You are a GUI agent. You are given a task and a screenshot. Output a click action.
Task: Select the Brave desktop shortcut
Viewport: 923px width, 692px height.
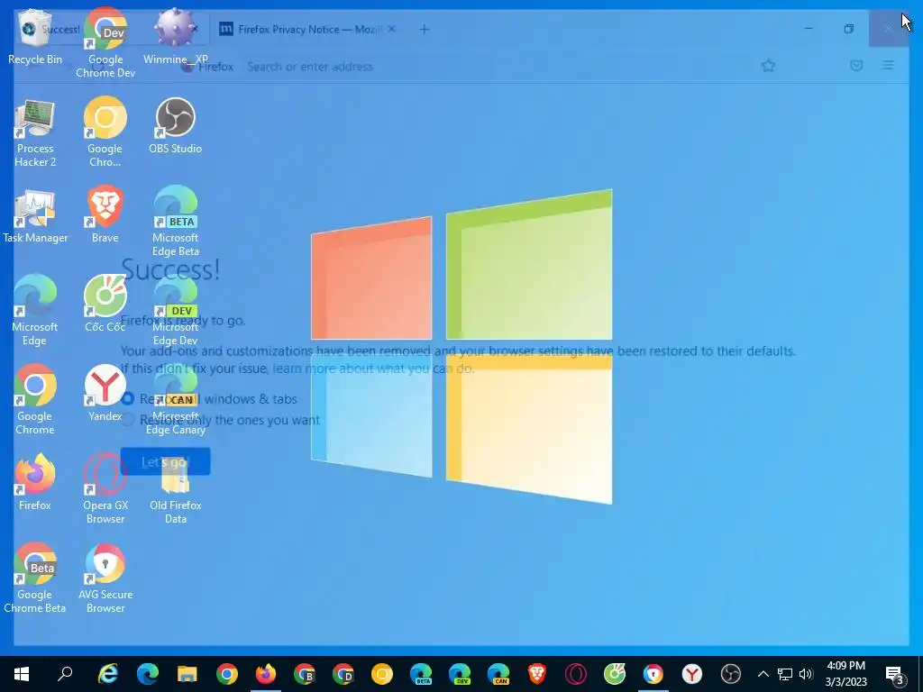(105, 215)
